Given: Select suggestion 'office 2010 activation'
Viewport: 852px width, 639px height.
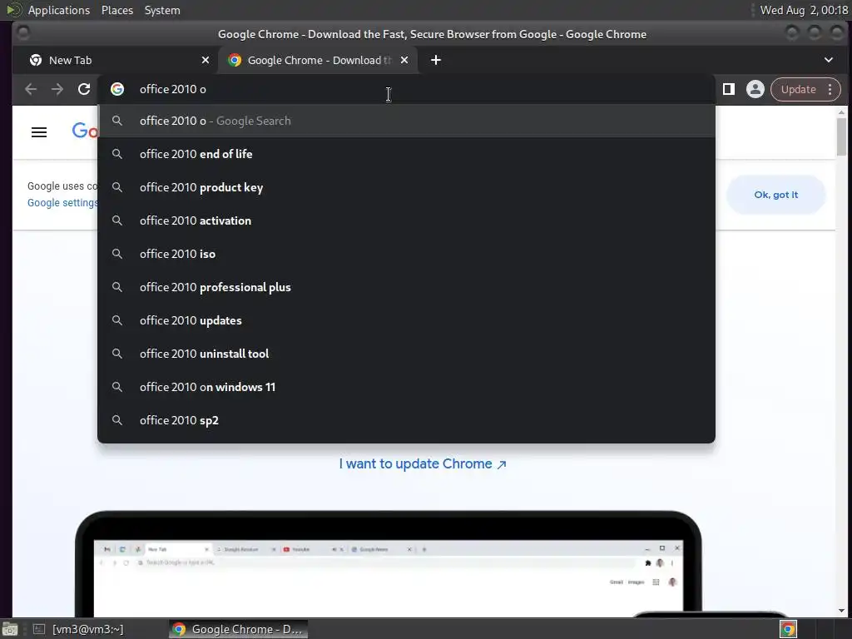Looking at the screenshot, I should 406,220.
